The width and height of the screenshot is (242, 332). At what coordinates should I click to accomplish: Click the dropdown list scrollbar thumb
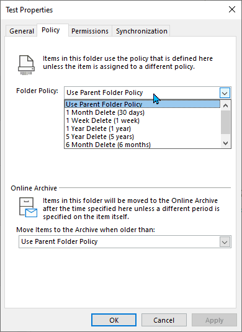[225, 122]
